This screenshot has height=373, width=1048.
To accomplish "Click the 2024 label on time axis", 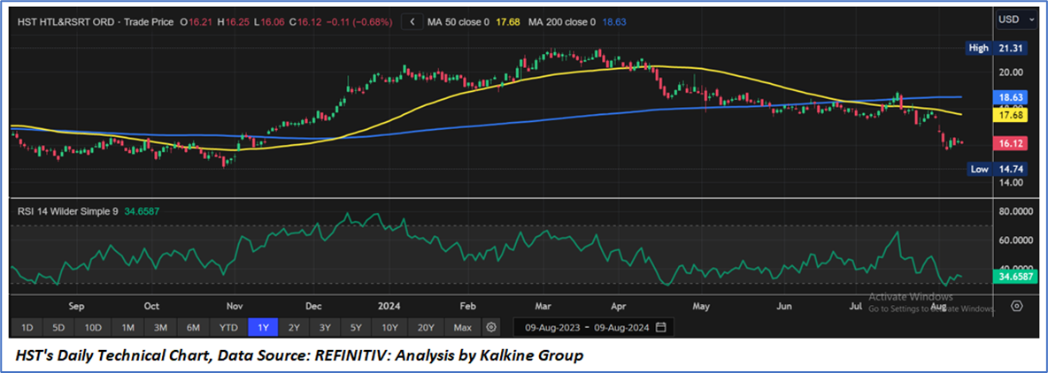I will tap(389, 307).
